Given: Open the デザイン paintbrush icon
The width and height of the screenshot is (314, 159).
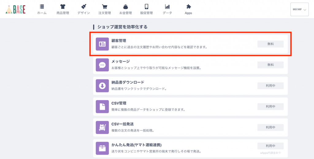Looking at the screenshot, I should click(84, 7).
